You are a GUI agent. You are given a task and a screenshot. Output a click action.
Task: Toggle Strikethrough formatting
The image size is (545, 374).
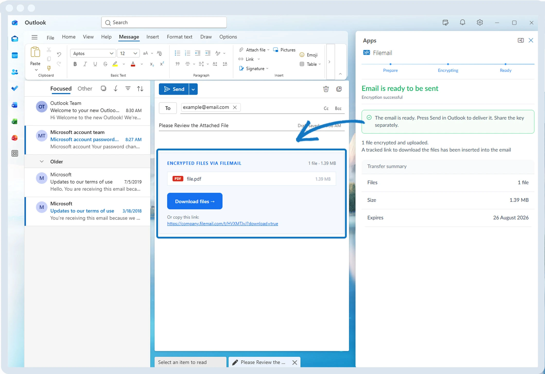coord(105,64)
